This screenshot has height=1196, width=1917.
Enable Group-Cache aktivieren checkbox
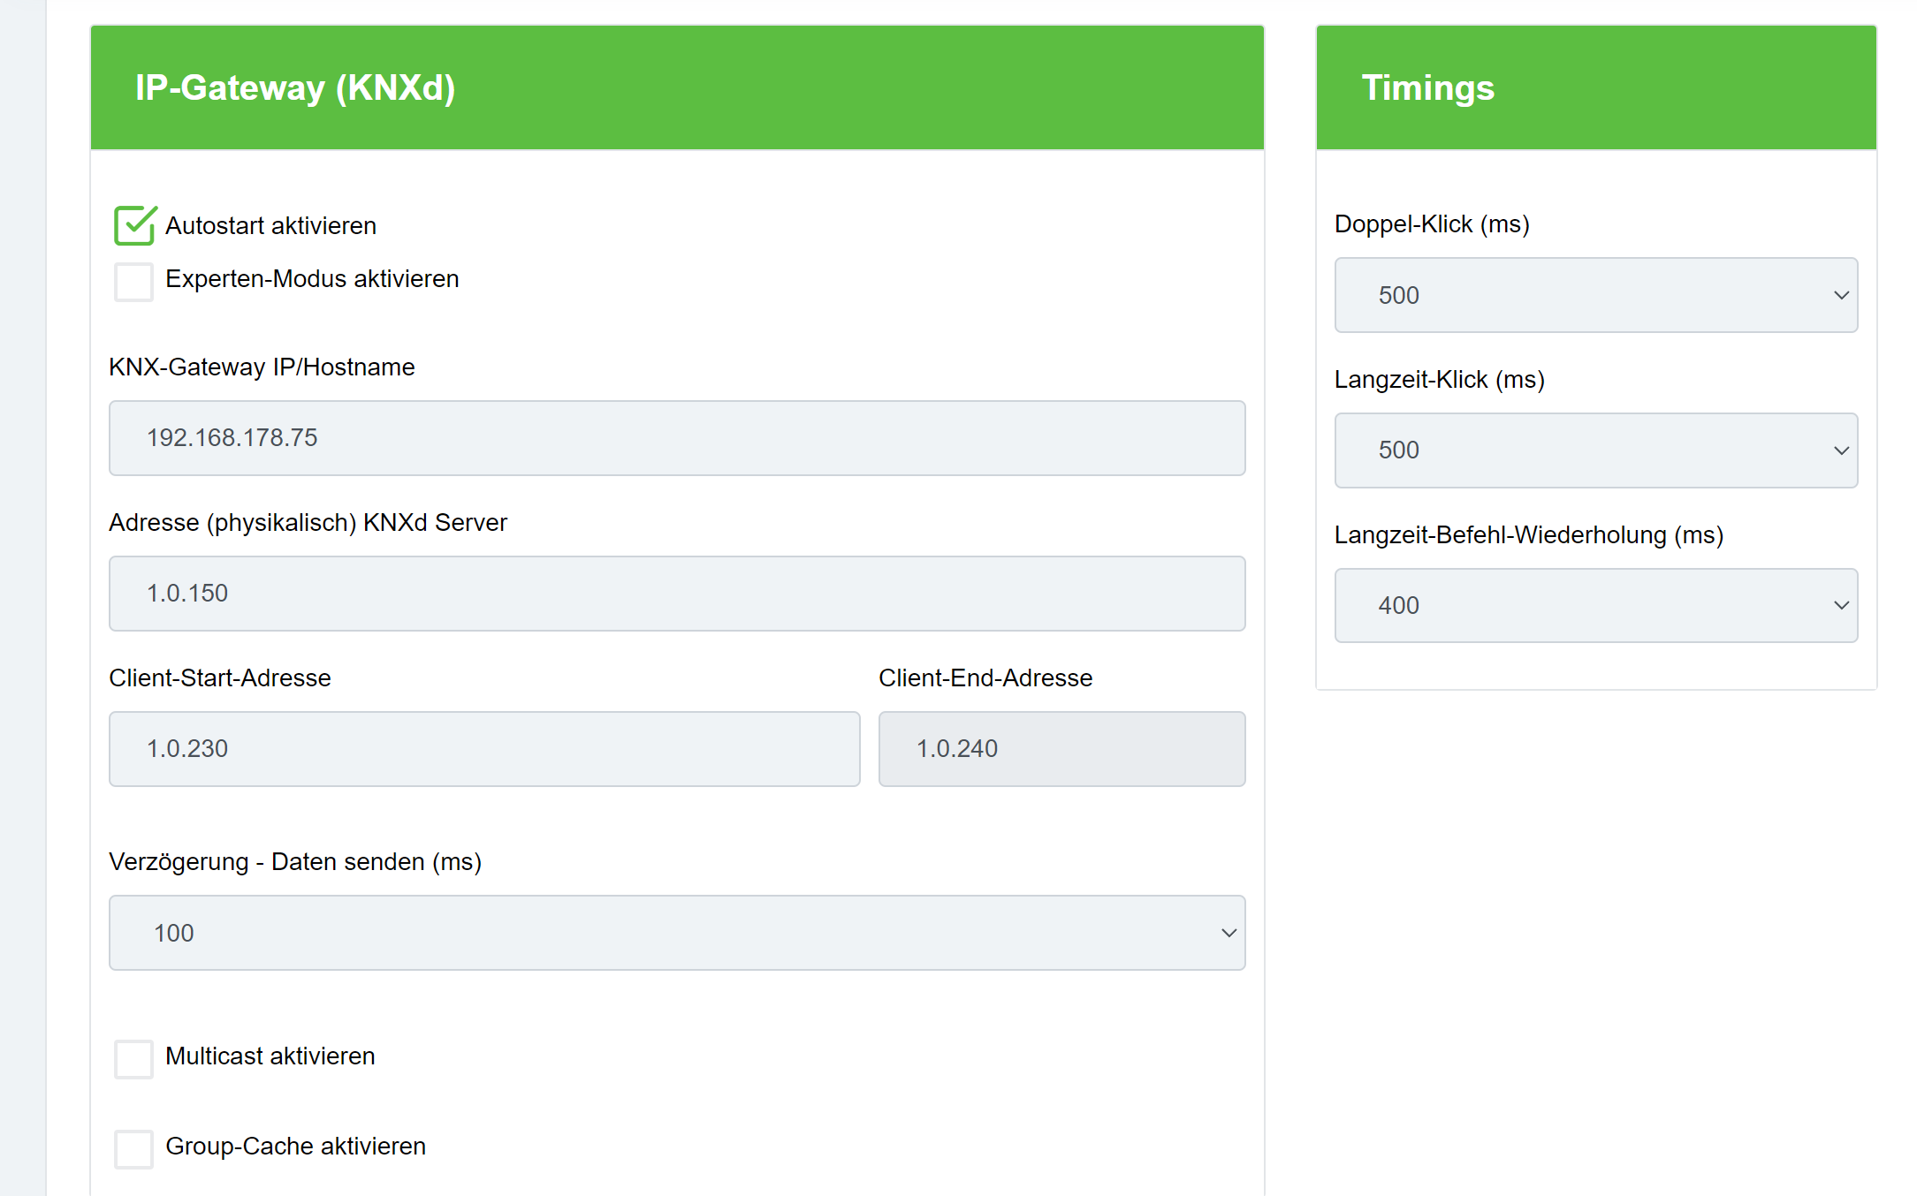pyautogui.click(x=134, y=1148)
